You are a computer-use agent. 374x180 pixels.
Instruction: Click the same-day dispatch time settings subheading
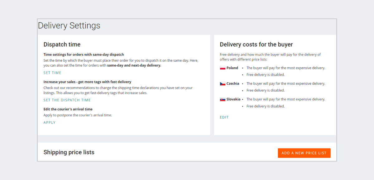84,55
